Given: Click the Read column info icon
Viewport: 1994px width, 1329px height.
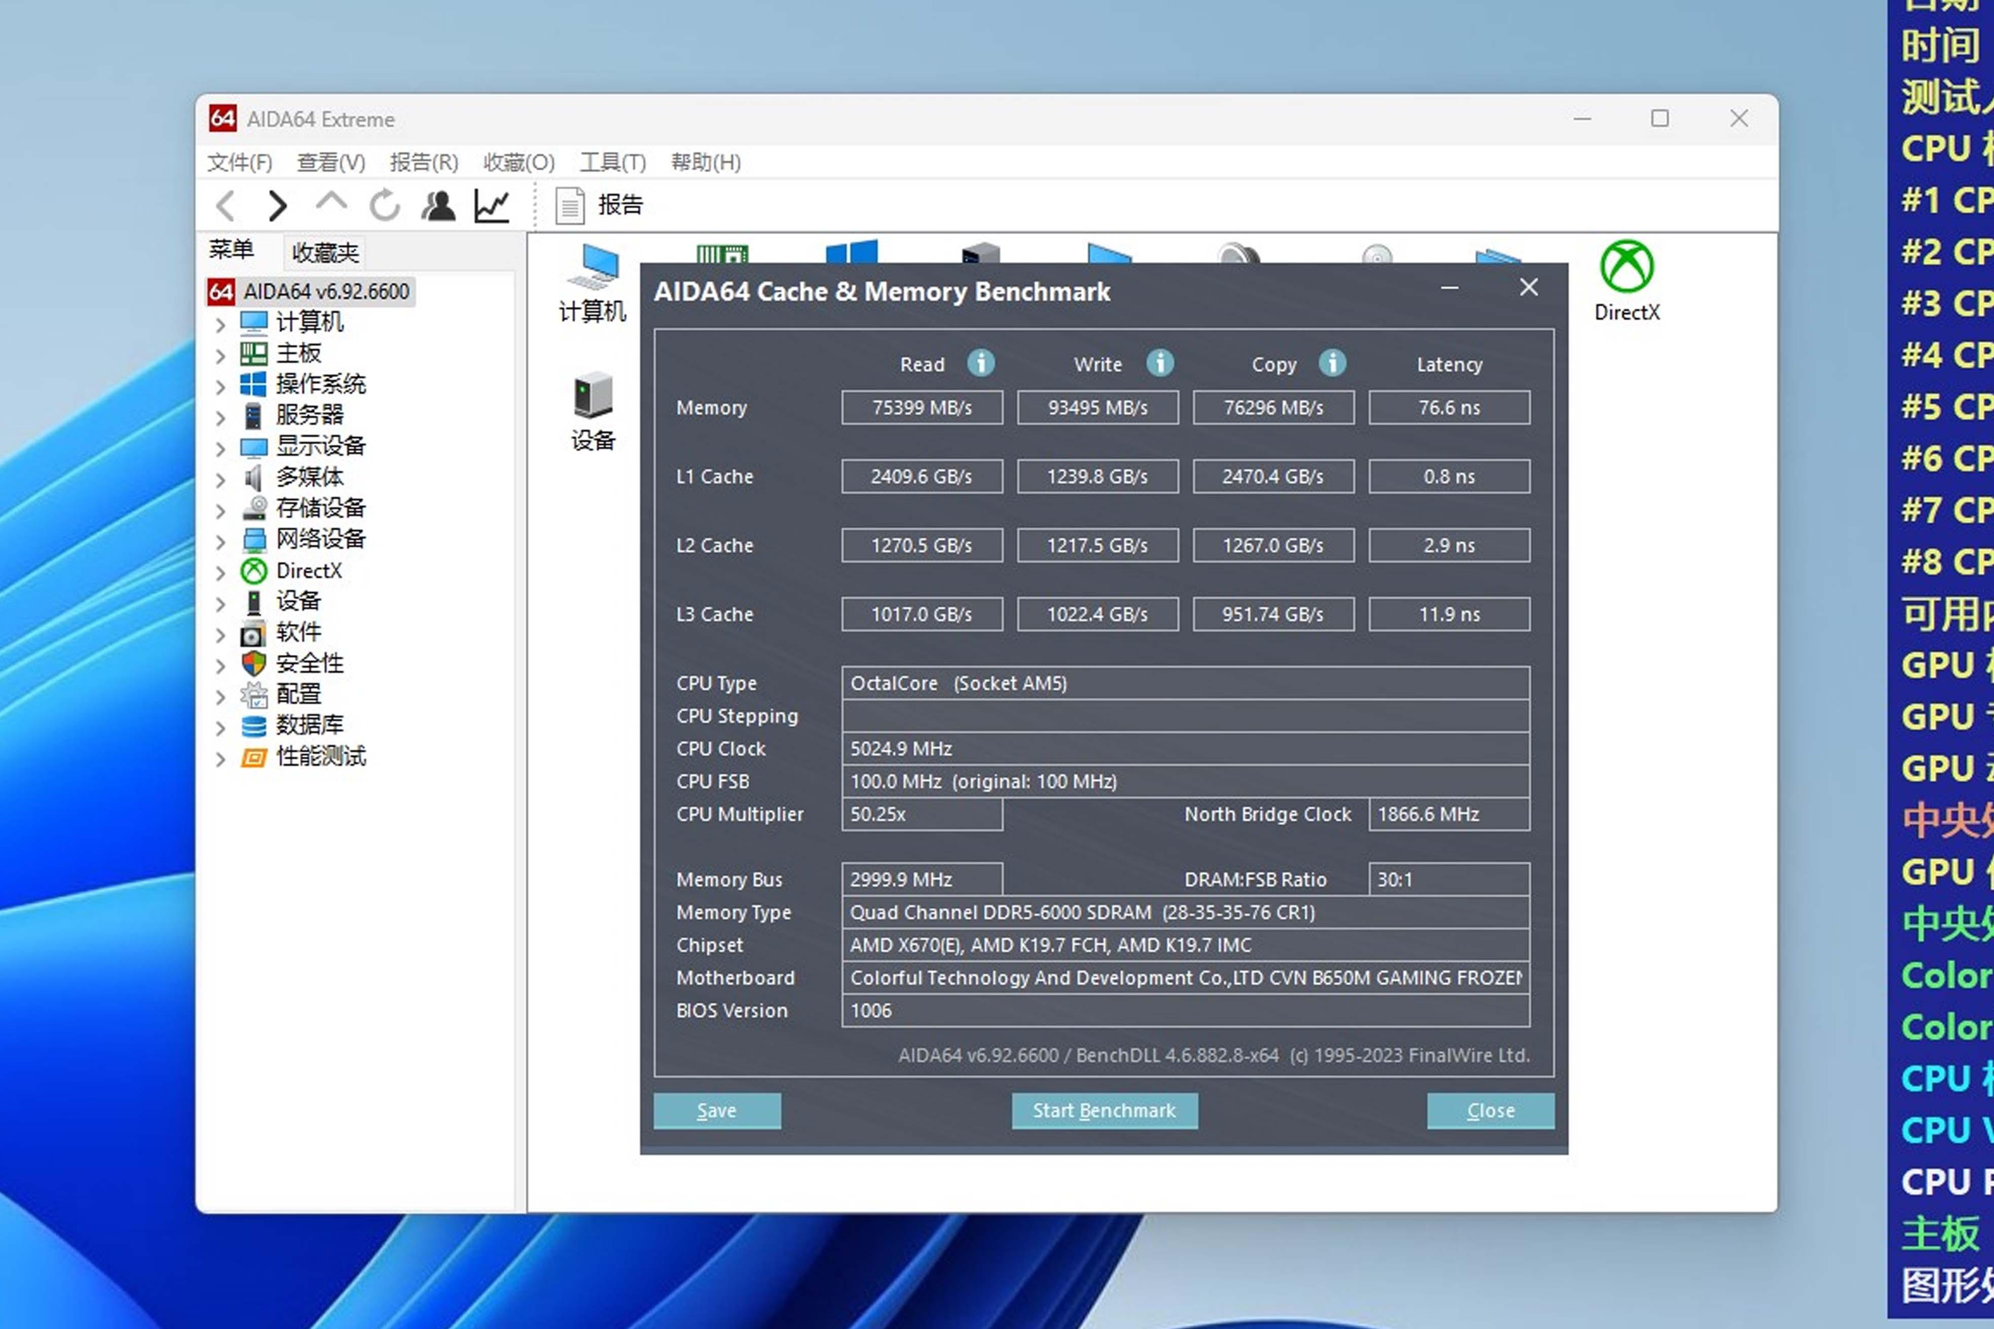Looking at the screenshot, I should coord(981,364).
